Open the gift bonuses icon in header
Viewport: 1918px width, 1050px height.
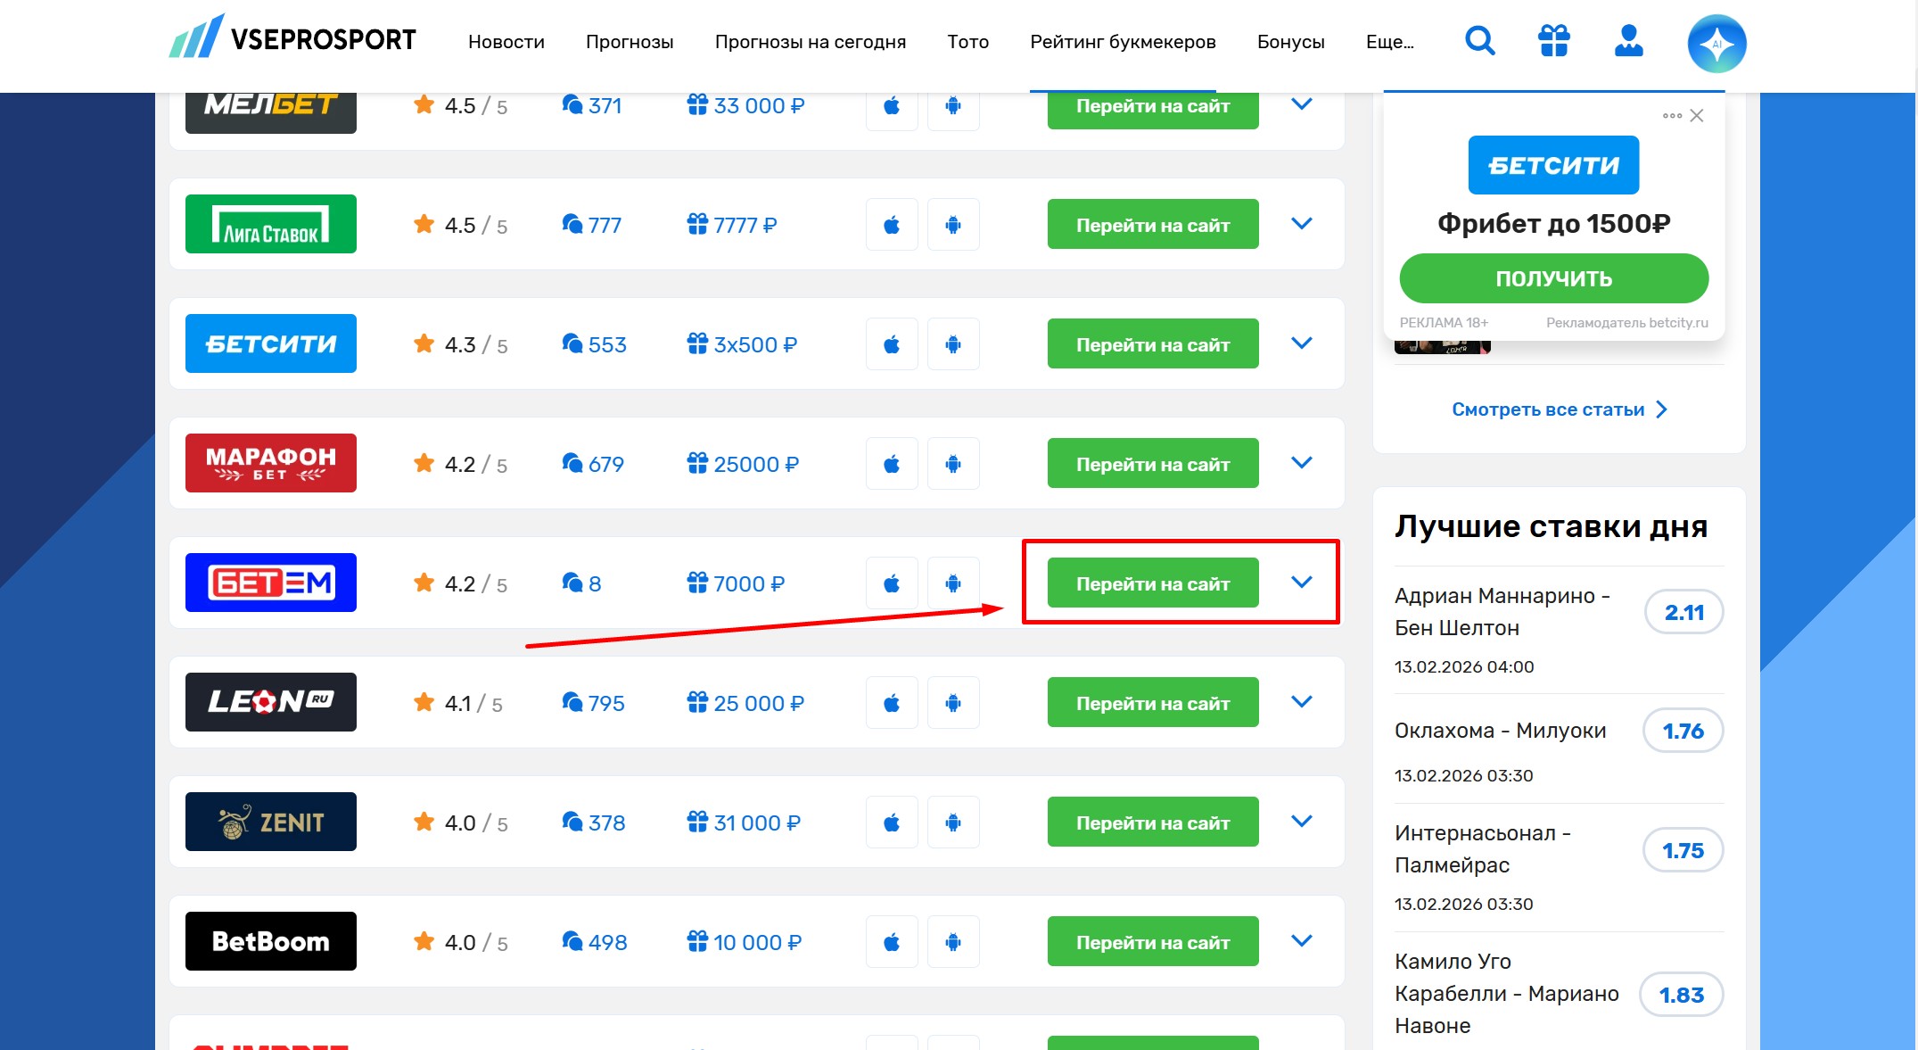(x=1554, y=41)
